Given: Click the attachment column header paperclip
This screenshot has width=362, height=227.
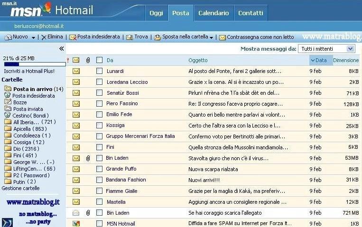Looking at the screenshot, I should [88, 60].
